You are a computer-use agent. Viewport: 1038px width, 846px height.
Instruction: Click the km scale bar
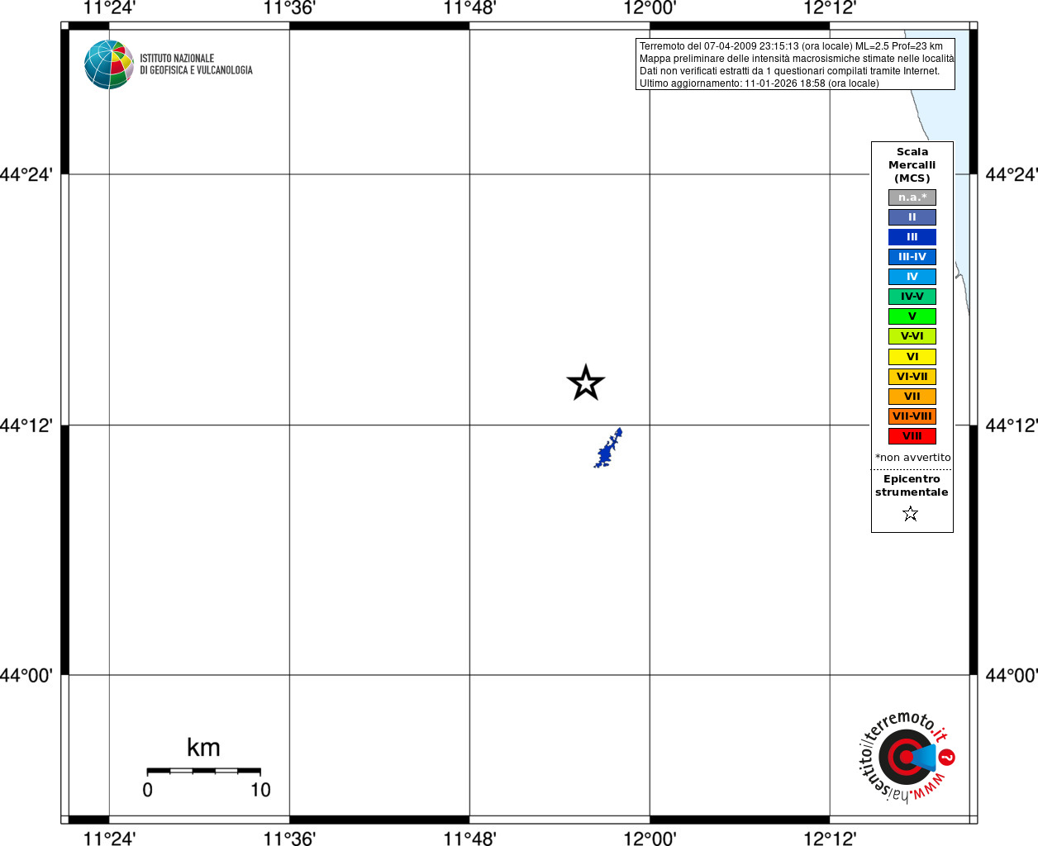point(203,771)
